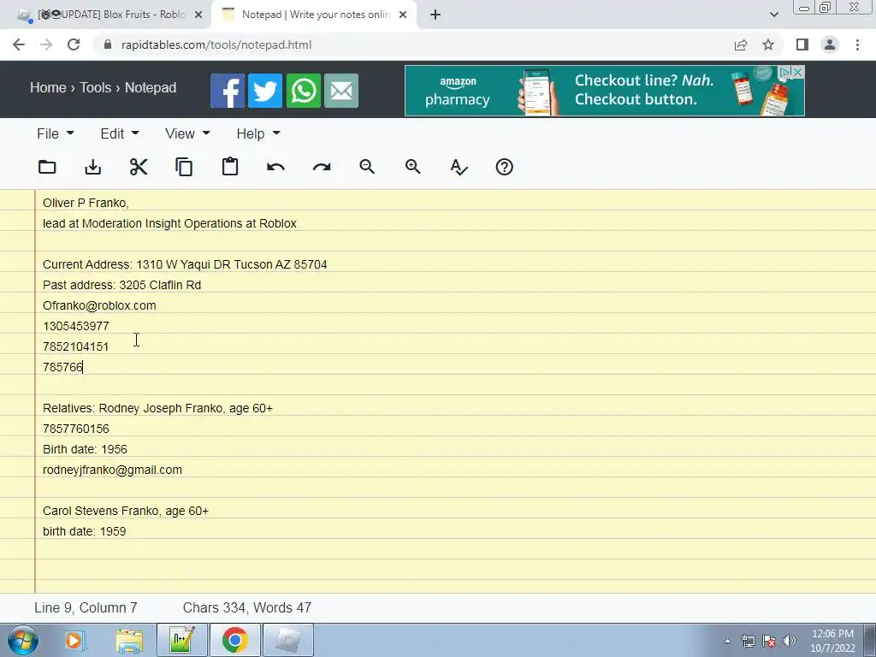Open the ad choices info icon
Image resolution: width=876 pixels, height=657 pixels.
coord(785,72)
